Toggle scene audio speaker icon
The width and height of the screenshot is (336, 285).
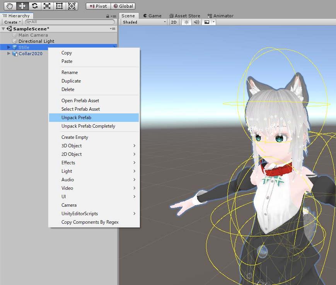[196, 22]
